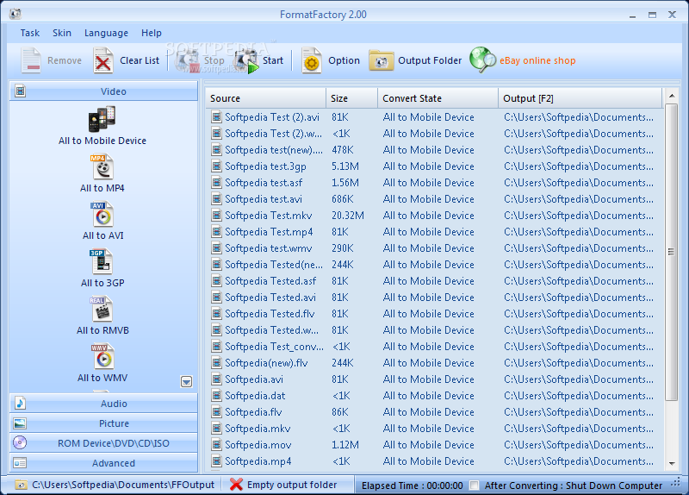Click the Remove toolbar icon

[31, 60]
